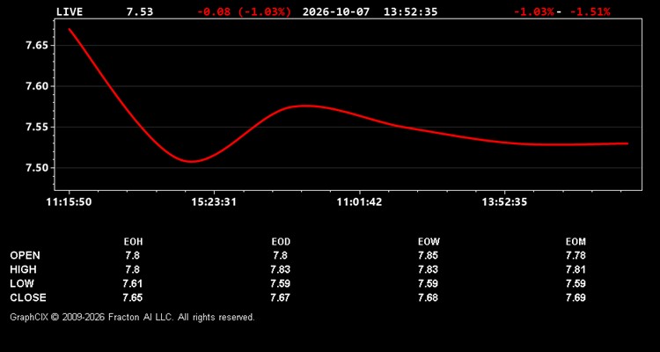Click the change value -0.08 (-1.03%)

(x=244, y=11)
